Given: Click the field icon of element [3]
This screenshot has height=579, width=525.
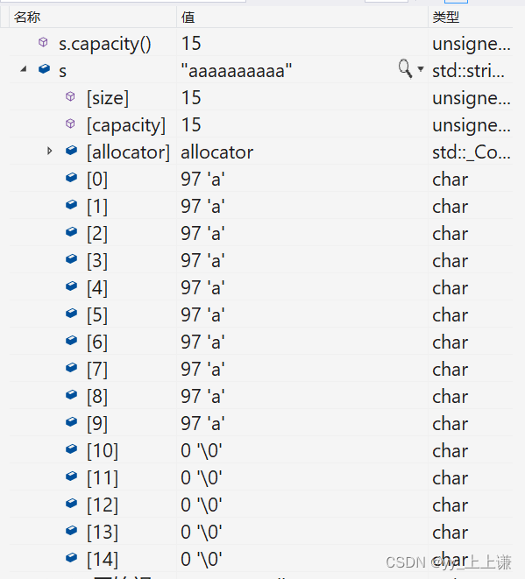Looking at the screenshot, I should (x=71, y=259).
